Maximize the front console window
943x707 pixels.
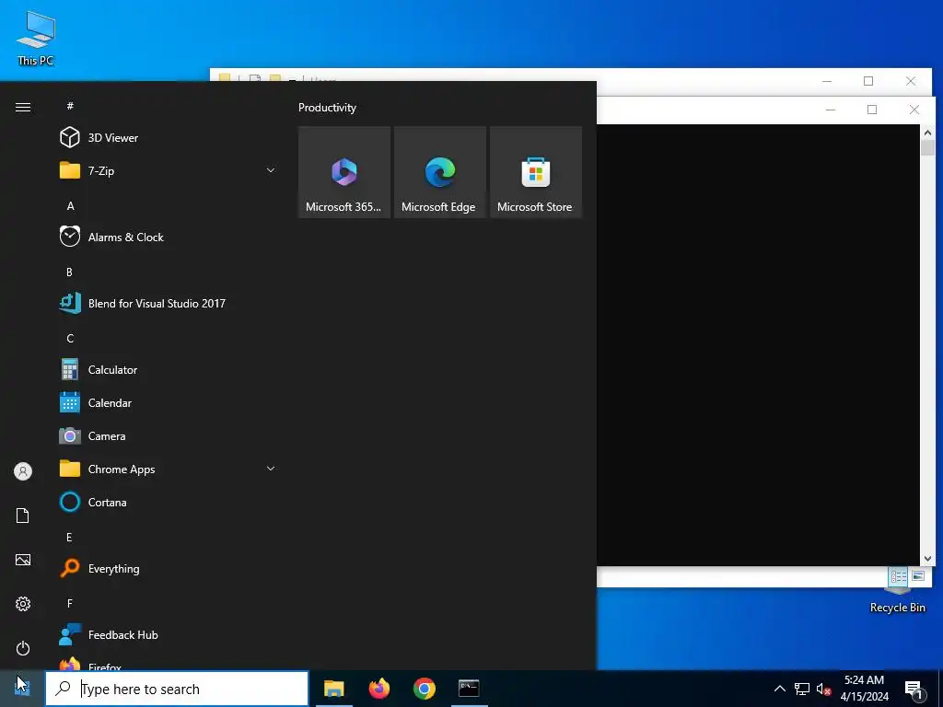(x=872, y=110)
